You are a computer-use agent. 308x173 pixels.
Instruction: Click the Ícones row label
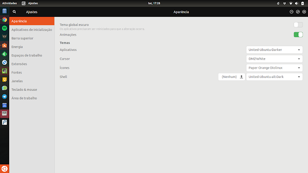[64, 68]
